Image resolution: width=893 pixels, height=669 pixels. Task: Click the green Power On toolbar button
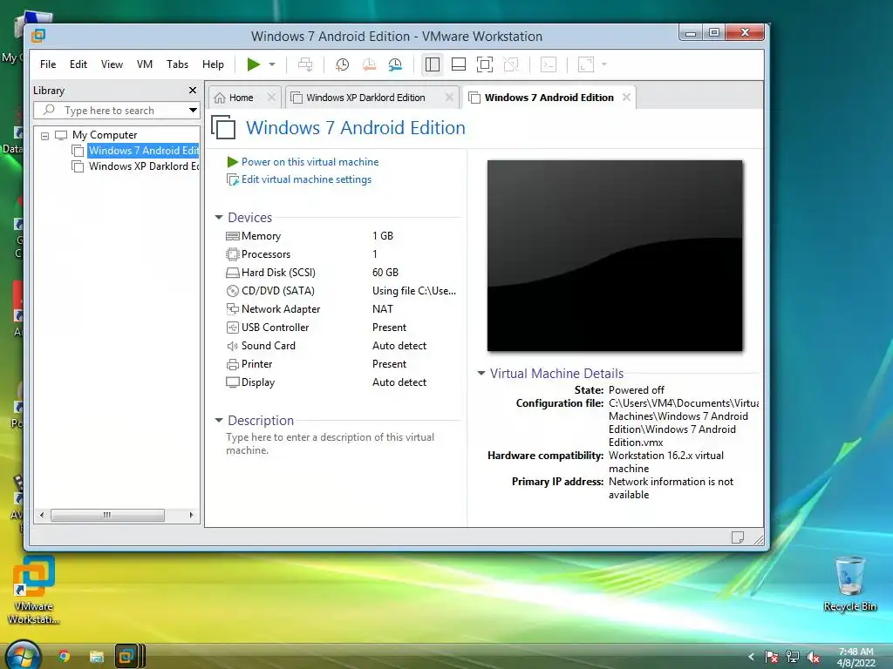tap(254, 64)
